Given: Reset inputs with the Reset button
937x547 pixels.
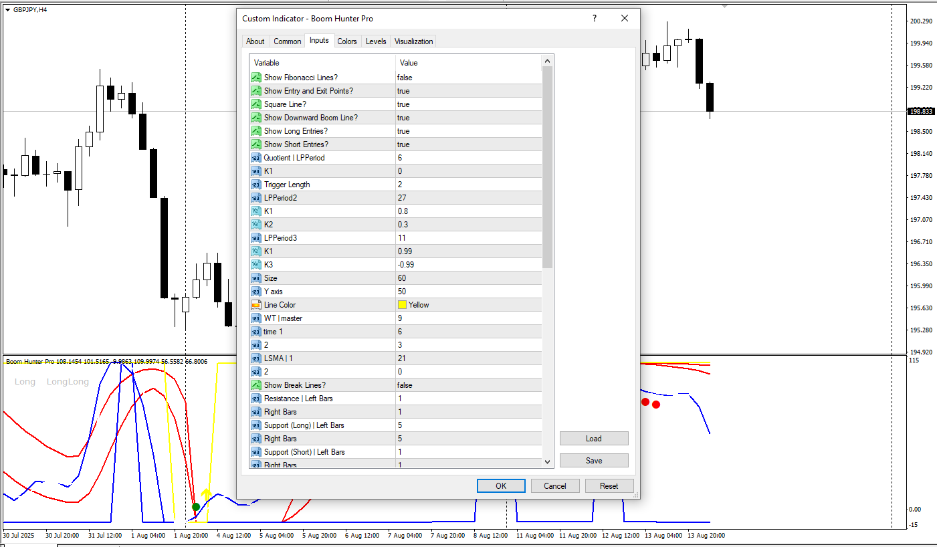Looking at the screenshot, I should [609, 486].
